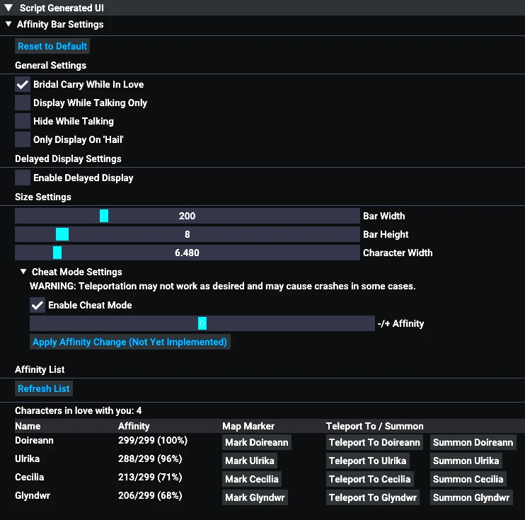Enable Display While Talking Only checkbox
The image size is (525, 520).
23,103
